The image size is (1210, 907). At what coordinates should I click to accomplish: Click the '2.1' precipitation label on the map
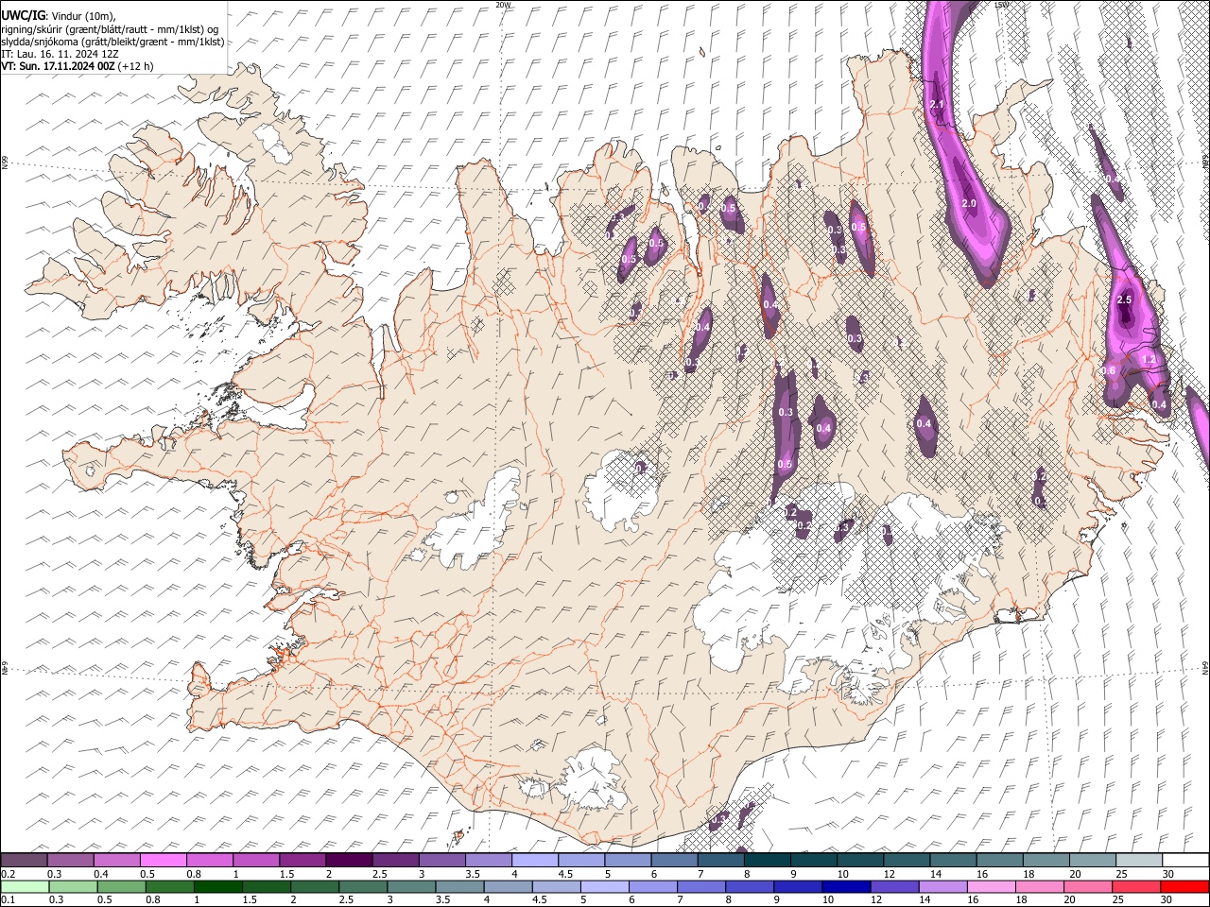tap(937, 104)
